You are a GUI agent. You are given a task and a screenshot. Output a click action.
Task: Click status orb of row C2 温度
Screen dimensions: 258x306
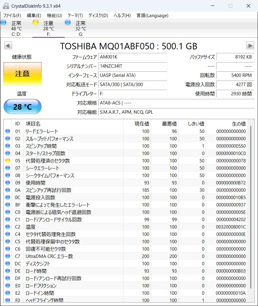click(8, 227)
